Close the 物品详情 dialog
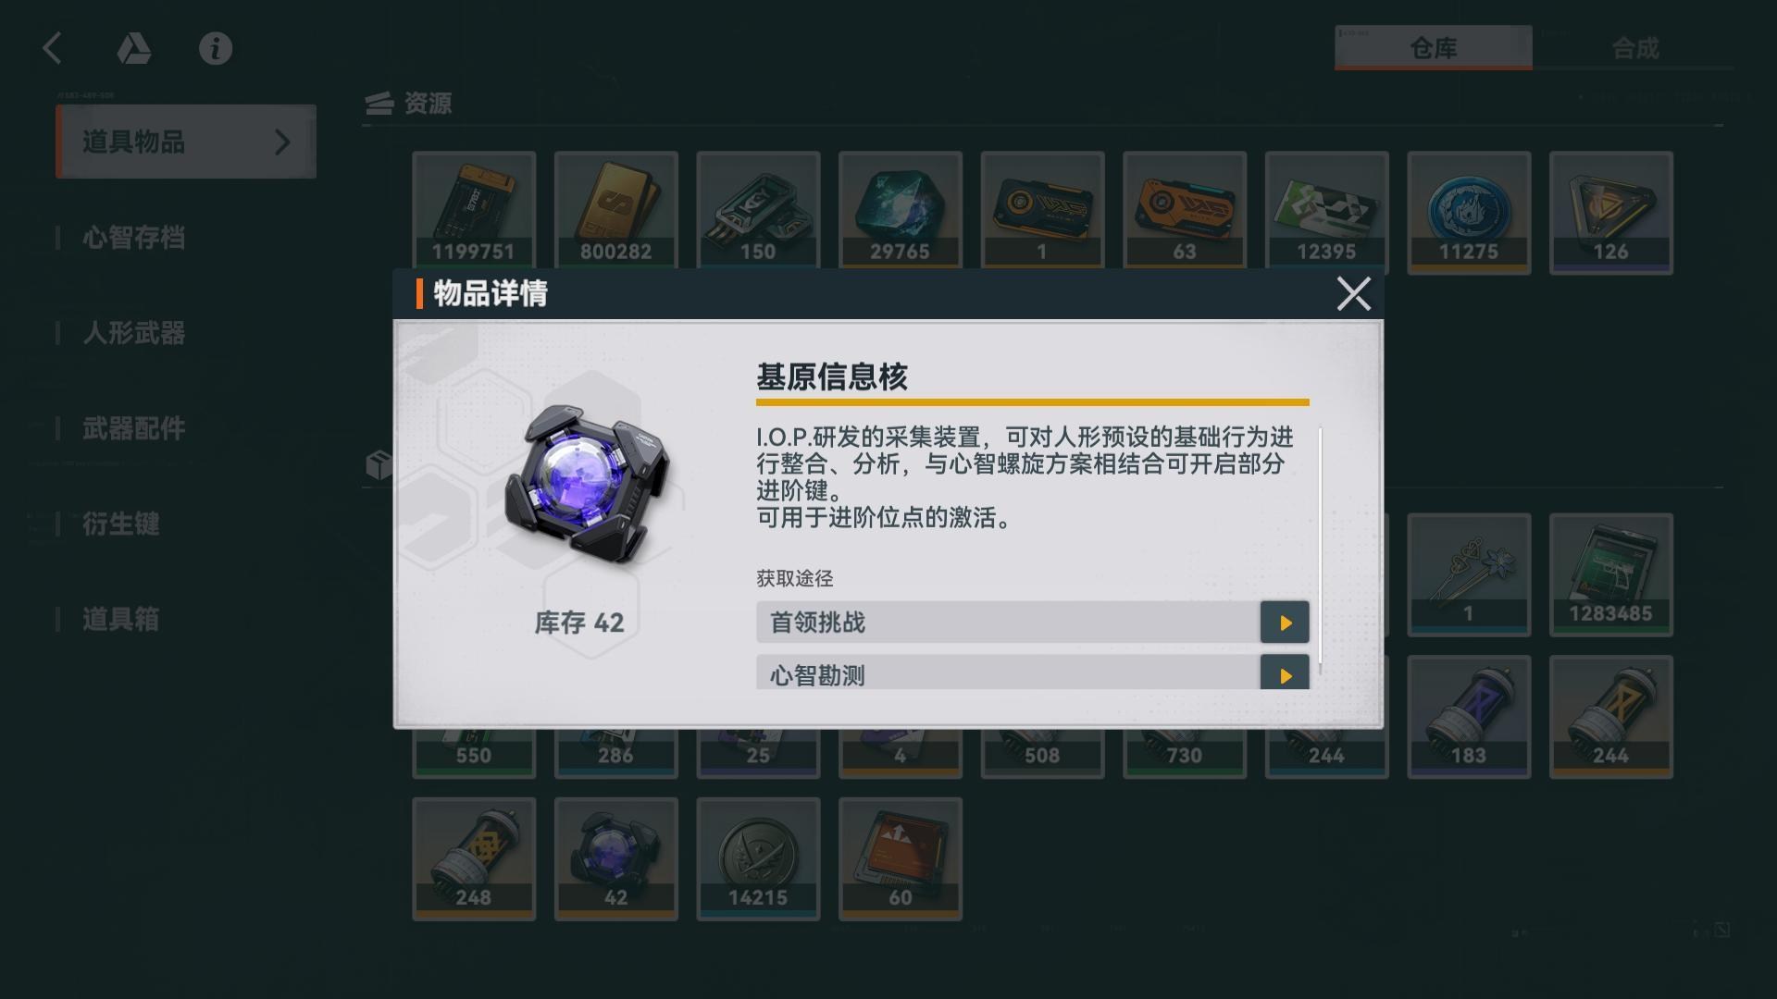1777x999 pixels. pyautogui.click(x=1353, y=294)
